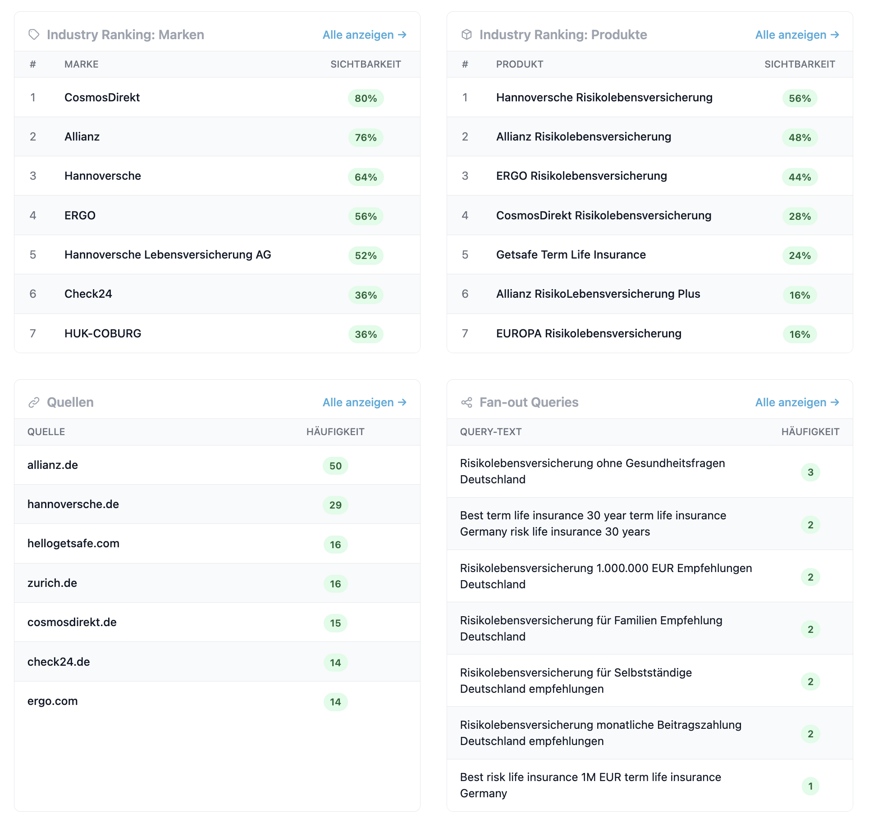Click the share icon next to Fan-out Queries
The width and height of the screenshot is (878, 827).
pos(466,402)
